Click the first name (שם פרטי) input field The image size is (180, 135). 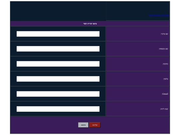[58, 34]
